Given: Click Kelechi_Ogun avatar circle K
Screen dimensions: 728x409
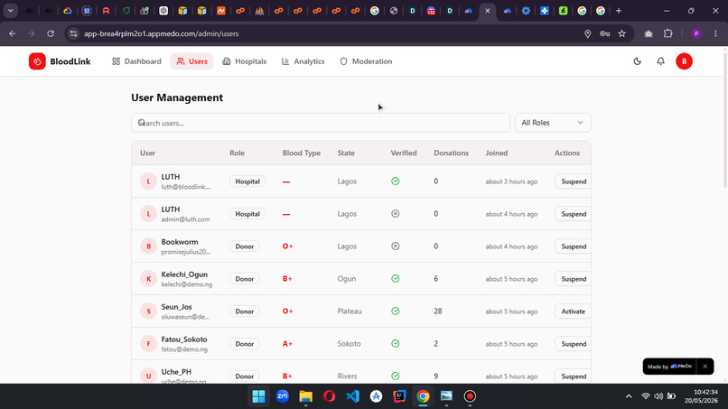Looking at the screenshot, I should point(148,279).
